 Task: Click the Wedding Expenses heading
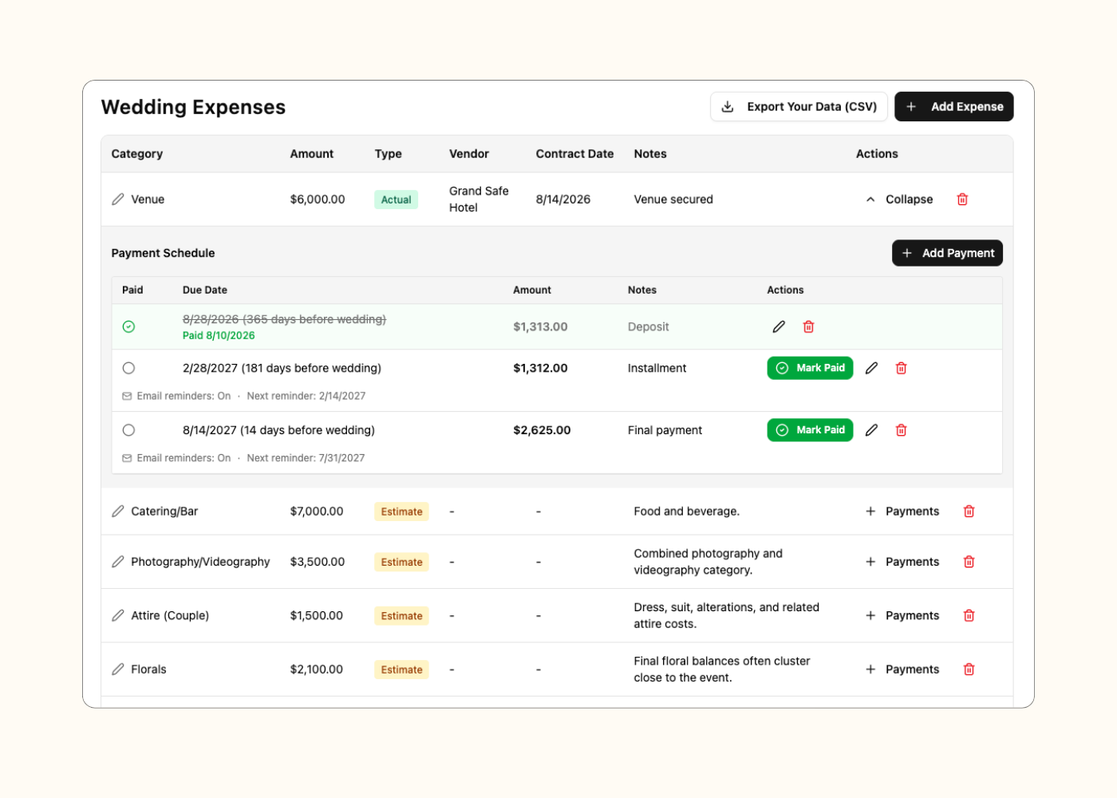tap(193, 107)
